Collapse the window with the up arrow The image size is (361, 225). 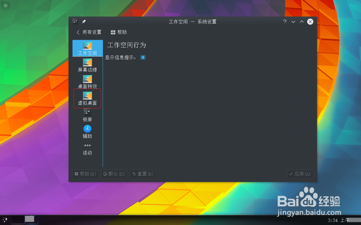point(301,22)
